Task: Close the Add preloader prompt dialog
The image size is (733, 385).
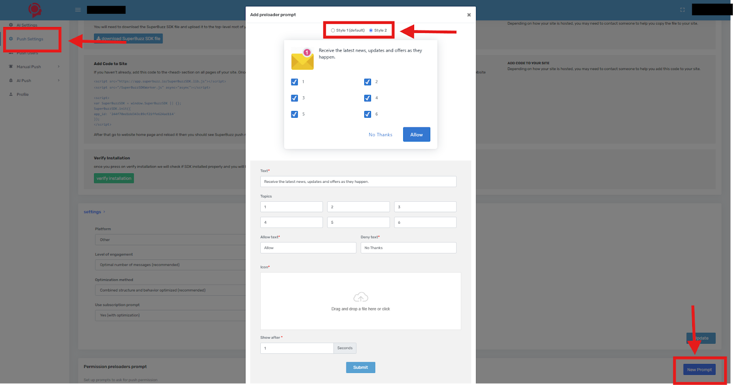Action: tap(469, 15)
